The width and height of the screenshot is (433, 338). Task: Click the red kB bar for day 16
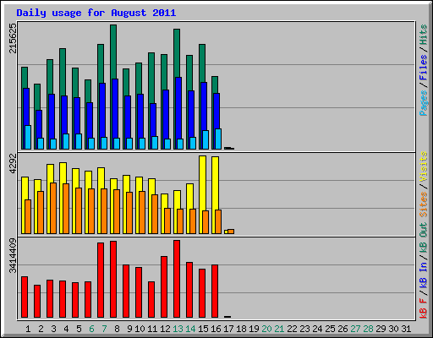pos(215,291)
